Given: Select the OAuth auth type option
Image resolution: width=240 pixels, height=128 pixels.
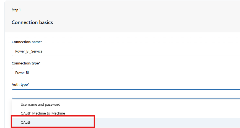Looking at the screenshot, I should click(x=126, y=122).
